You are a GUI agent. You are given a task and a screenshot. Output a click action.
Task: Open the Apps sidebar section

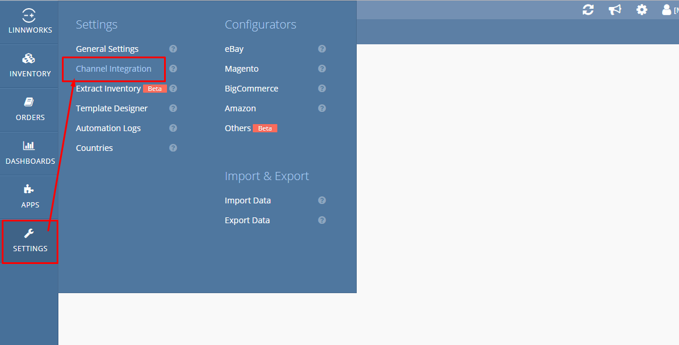(29, 197)
